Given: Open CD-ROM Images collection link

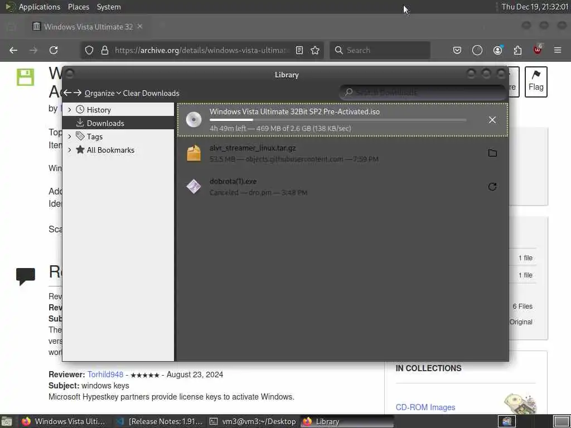Looking at the screenshot, I should pos(425,407).
